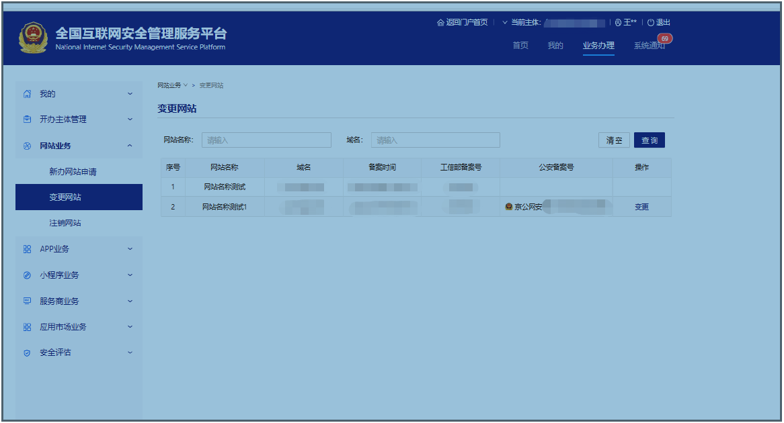Click the 69 notification badge
The image size is (784, 423).
pyautogui.click(x=664, y=38)
